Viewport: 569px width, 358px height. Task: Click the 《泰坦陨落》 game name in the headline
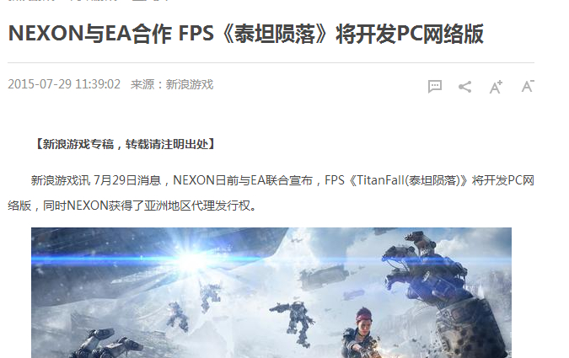(274, 34)
